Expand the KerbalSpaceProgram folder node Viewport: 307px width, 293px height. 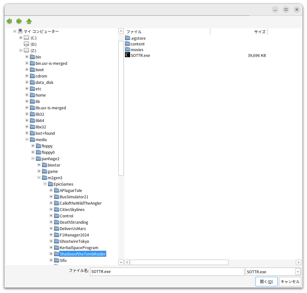51,248
